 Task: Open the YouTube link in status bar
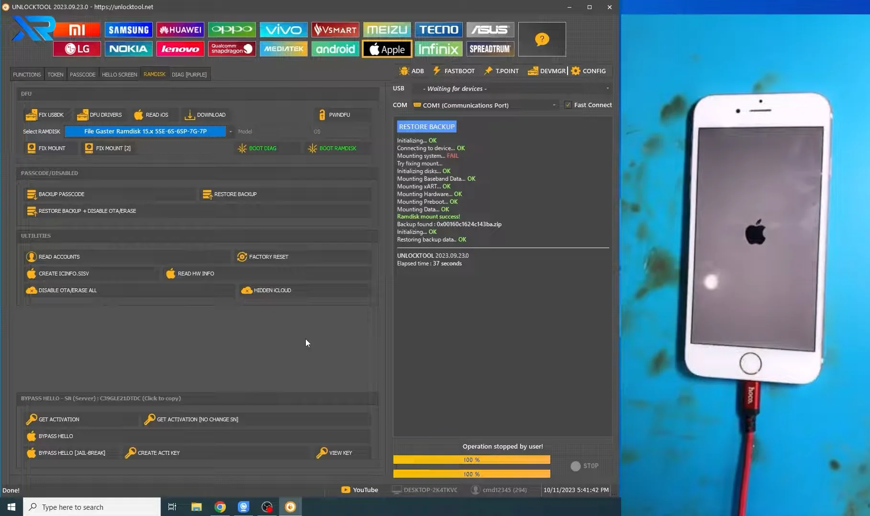[359, 490]
